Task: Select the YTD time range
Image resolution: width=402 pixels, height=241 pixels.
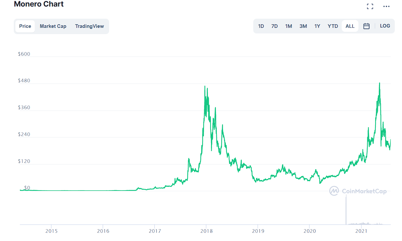Action: pyautogui.click(x=333, y=26)
